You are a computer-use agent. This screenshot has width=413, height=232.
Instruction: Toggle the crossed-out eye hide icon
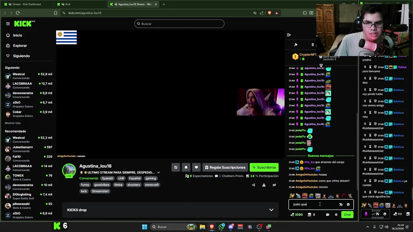[274, 185]
